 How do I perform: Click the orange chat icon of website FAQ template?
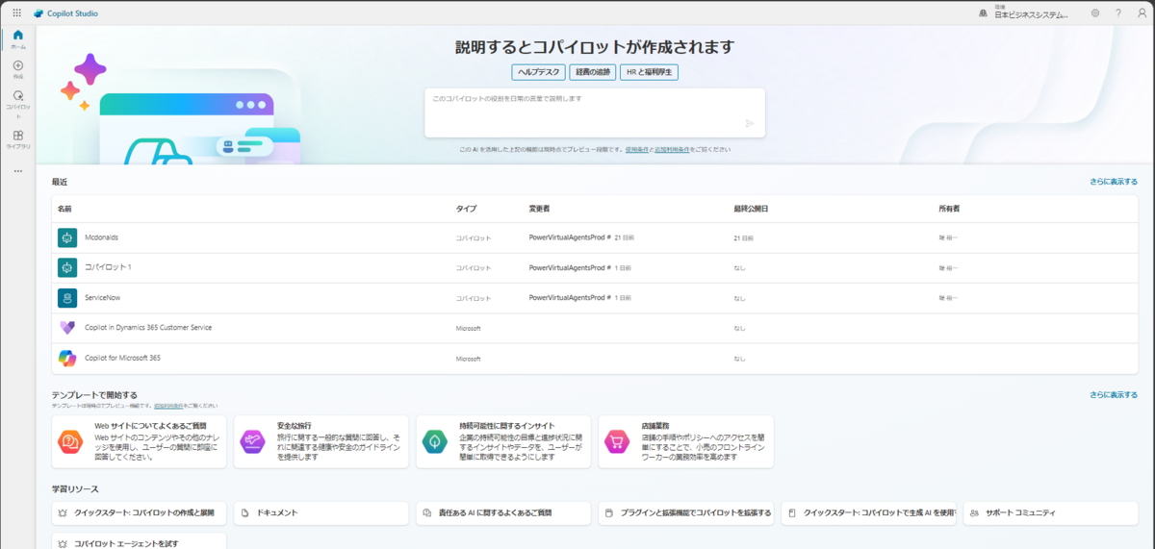[70, 441]
